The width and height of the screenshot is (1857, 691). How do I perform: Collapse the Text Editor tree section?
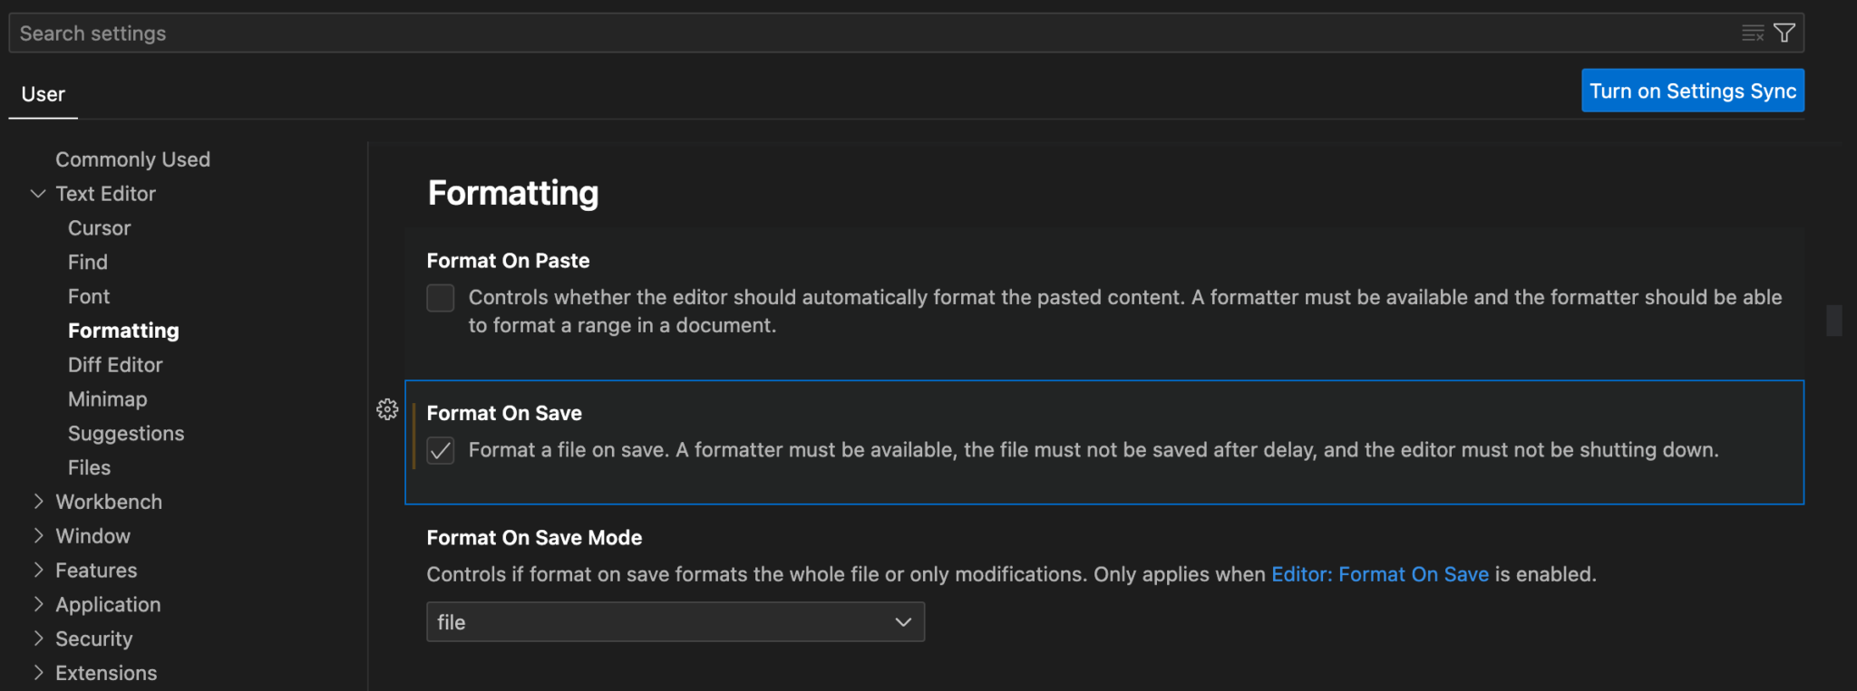pyautogui.click(x=38, y=194)
